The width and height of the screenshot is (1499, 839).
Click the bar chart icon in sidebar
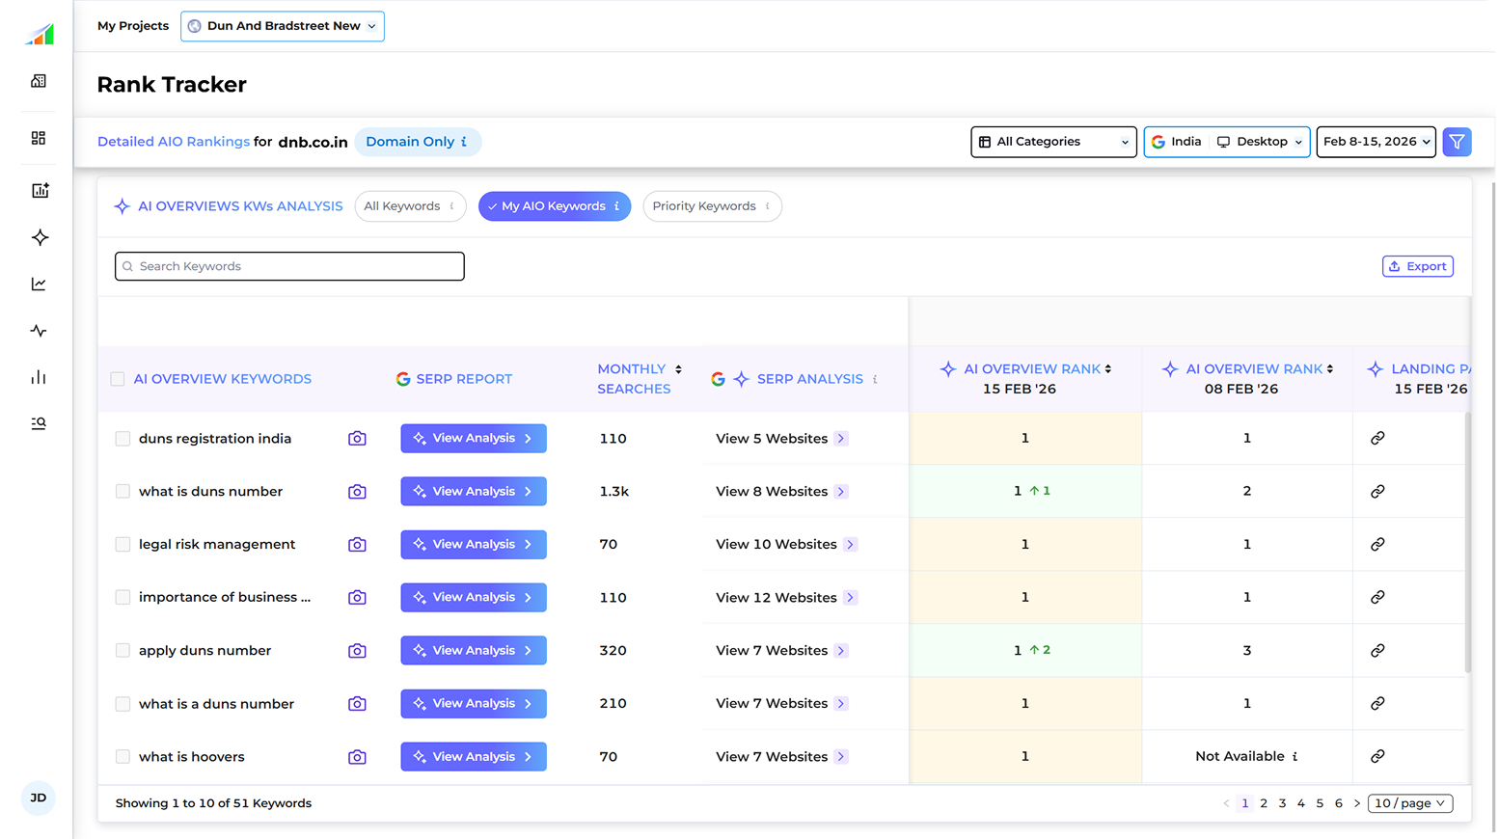click(x=39, y=377)
